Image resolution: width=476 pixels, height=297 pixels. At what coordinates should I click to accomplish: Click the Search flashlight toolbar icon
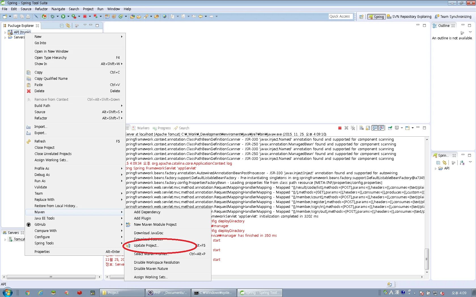tap(146, 16)
